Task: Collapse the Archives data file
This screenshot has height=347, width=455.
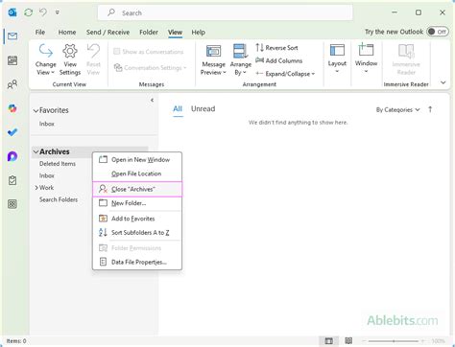Action: tap(36, 151)
